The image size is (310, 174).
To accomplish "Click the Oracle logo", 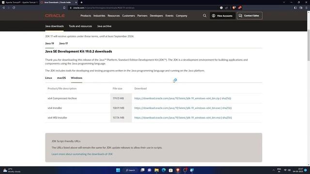I will click(55, 15).
